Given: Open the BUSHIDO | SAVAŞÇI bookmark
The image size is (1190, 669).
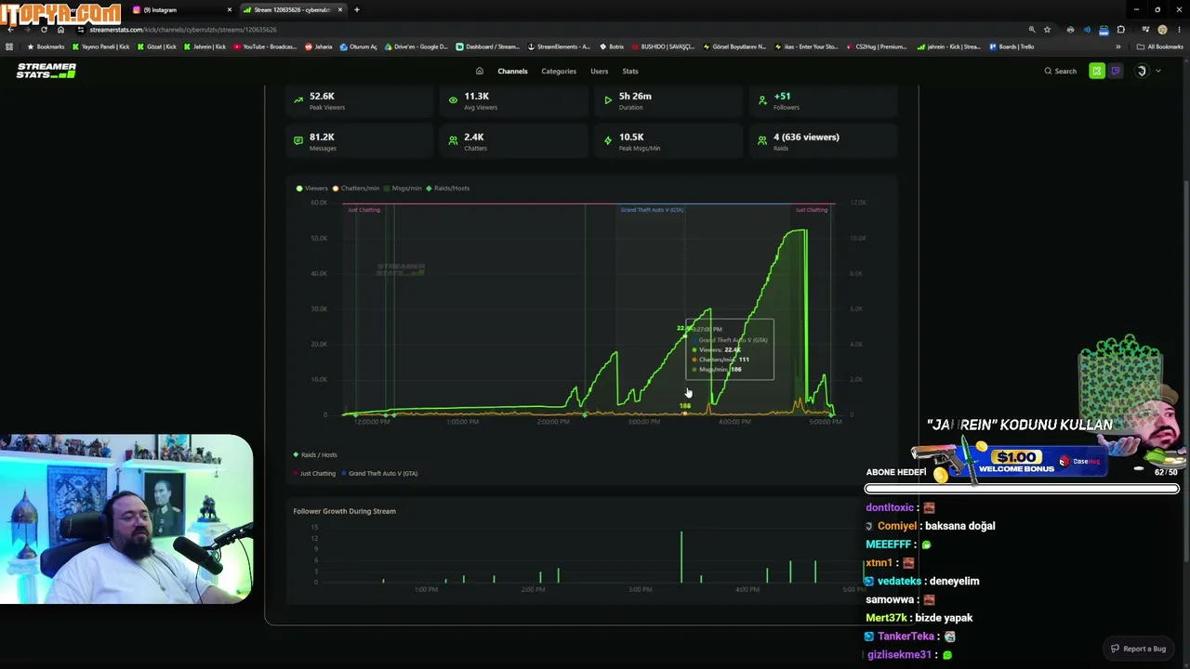Looking at the screenshot, I should 663,46.
